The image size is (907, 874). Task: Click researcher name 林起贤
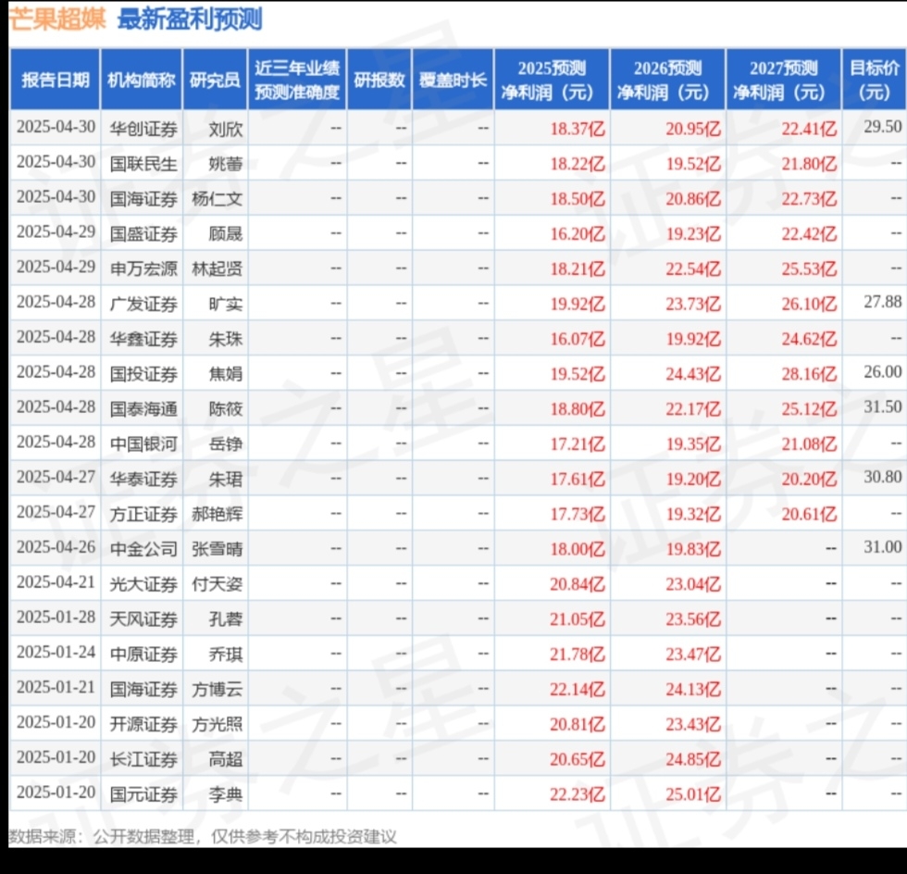(x=217, y=268)
